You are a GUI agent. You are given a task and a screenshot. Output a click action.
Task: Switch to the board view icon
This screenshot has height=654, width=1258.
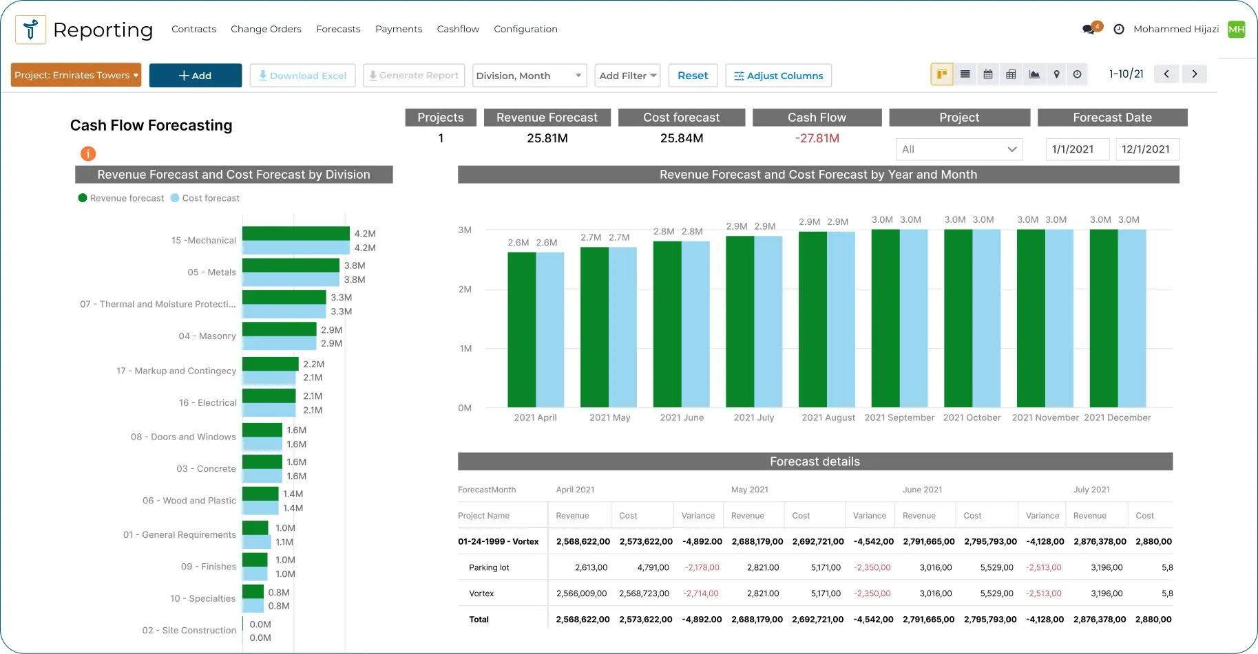point(942,74)
